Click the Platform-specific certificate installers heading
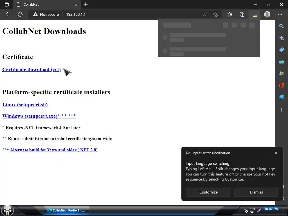The width and height of the screenshot is (288, 216). pos(56,92)
